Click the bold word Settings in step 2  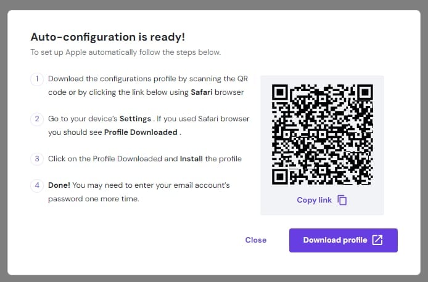click(135, 119)
